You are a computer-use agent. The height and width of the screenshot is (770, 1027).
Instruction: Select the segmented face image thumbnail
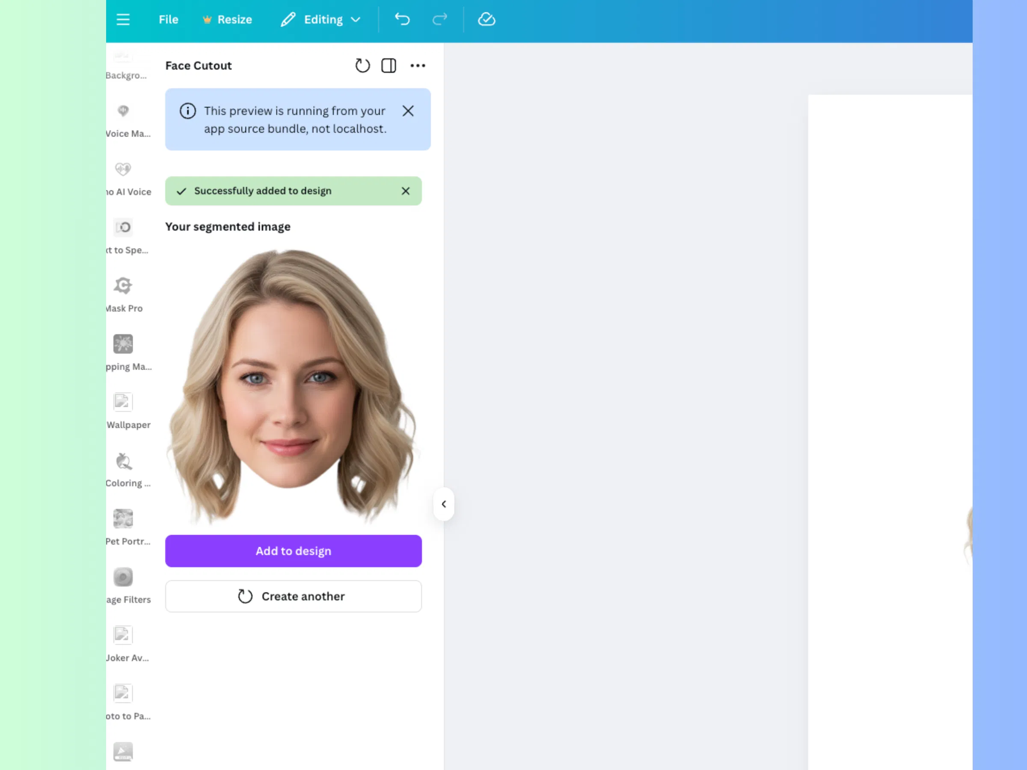pyautogui.click(x=294, y=387)
